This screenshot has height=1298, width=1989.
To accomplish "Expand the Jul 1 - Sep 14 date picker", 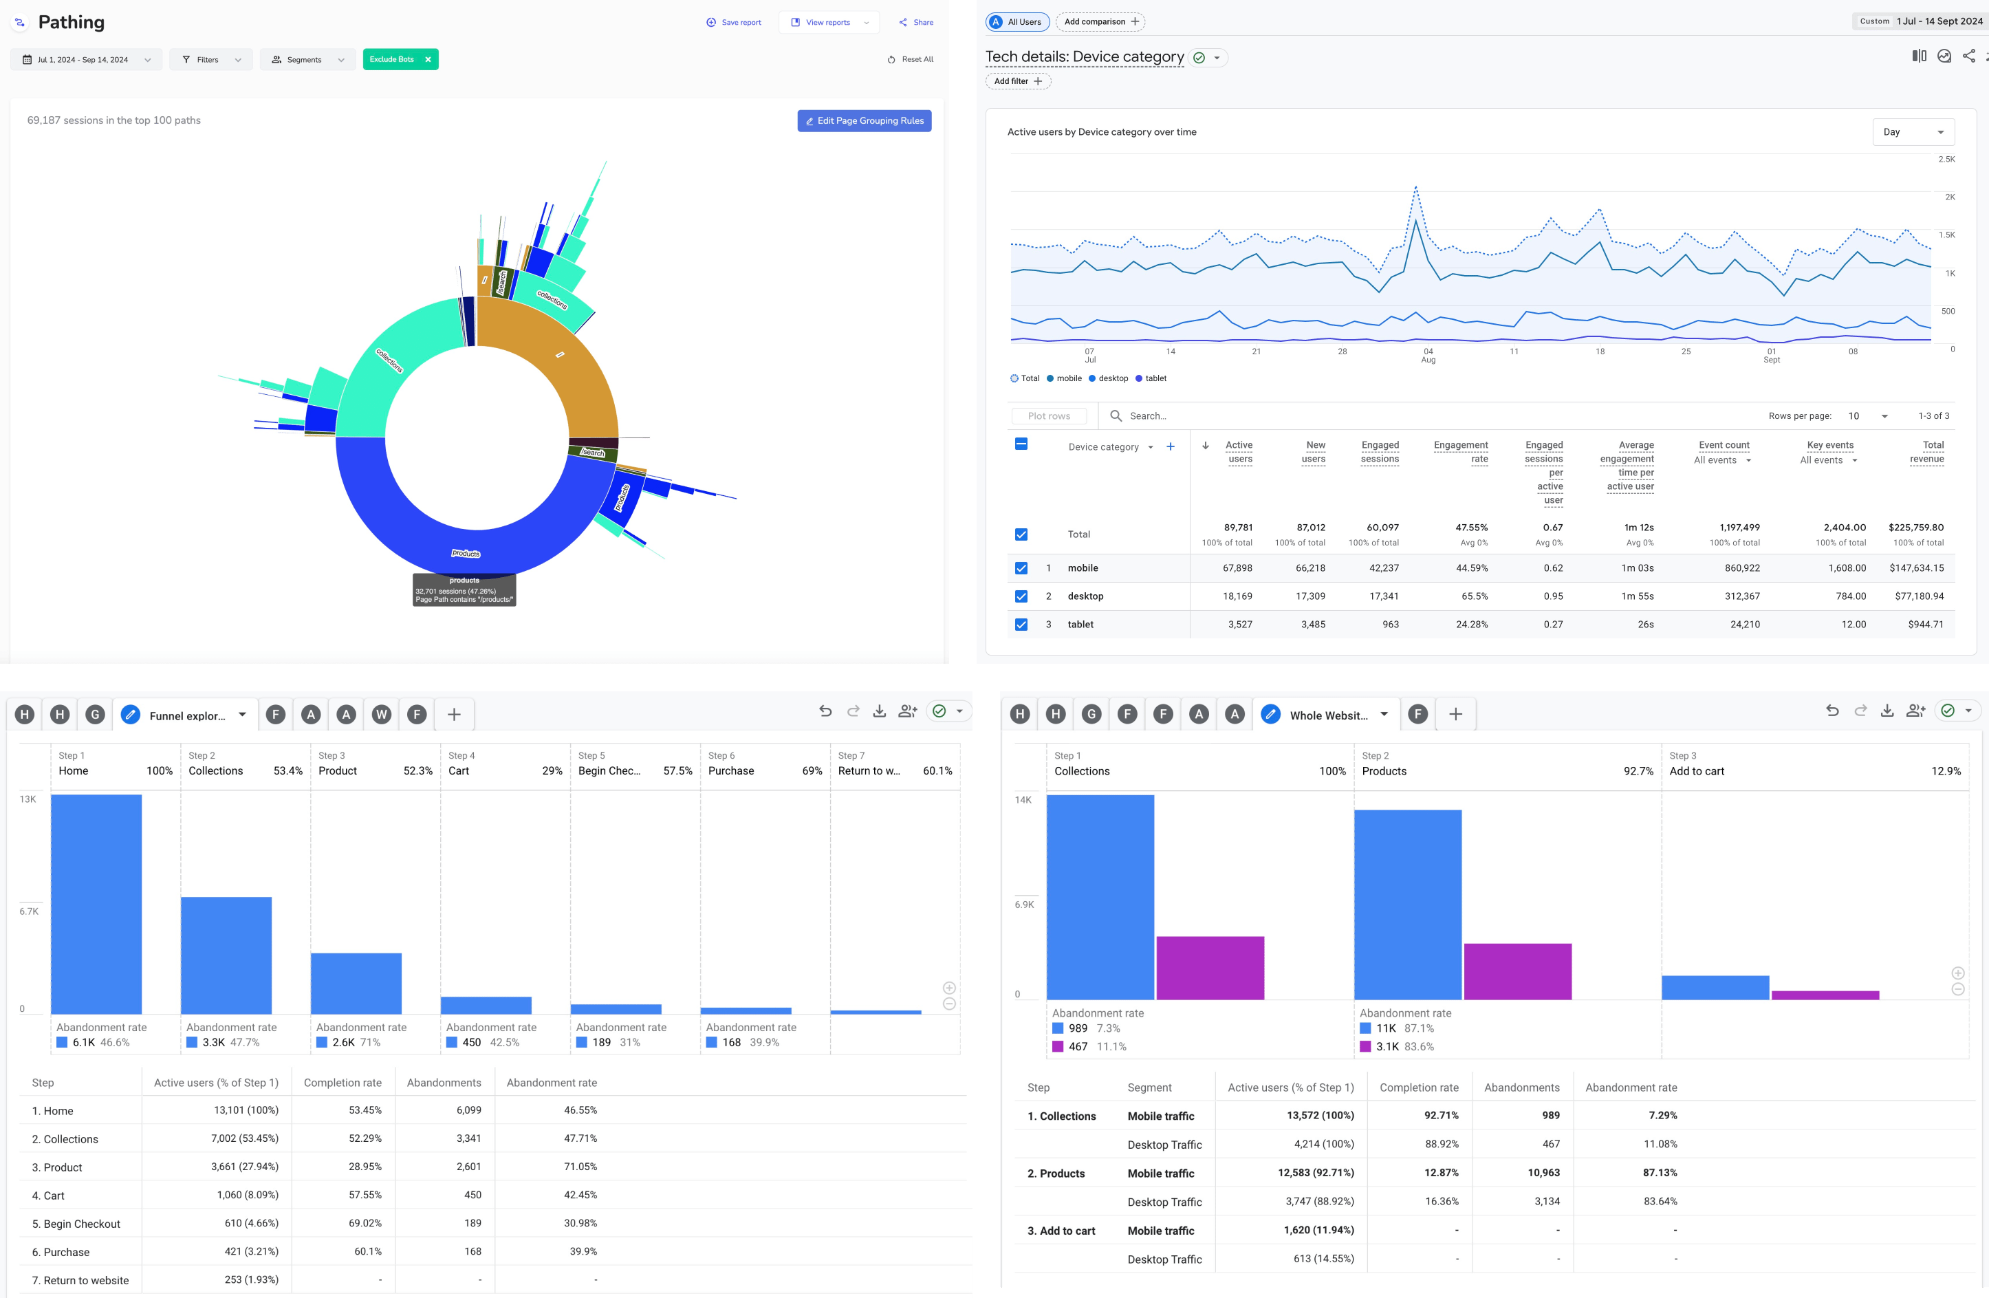I will click(86, 60).
